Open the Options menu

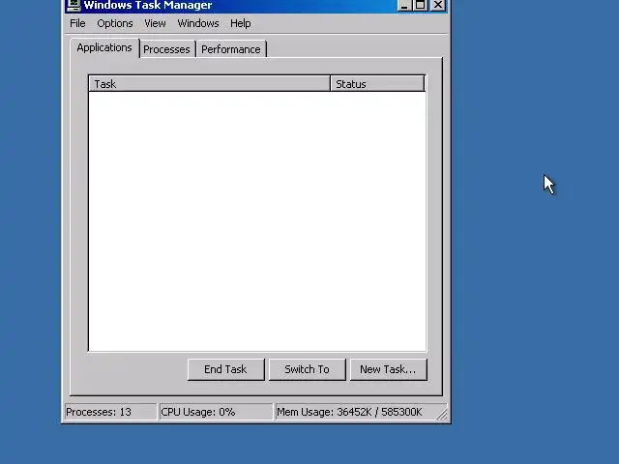[x=115, y=23]
